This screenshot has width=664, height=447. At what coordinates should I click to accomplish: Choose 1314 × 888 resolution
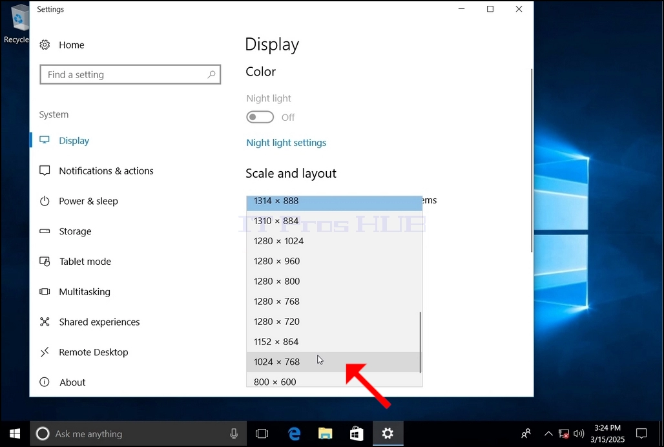(334, 202)
